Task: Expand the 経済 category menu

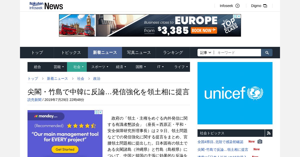Action: click(x=121, y=67)
